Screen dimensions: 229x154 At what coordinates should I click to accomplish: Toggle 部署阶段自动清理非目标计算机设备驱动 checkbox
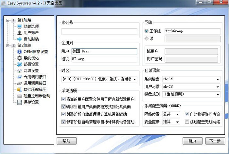click(63, 122)
